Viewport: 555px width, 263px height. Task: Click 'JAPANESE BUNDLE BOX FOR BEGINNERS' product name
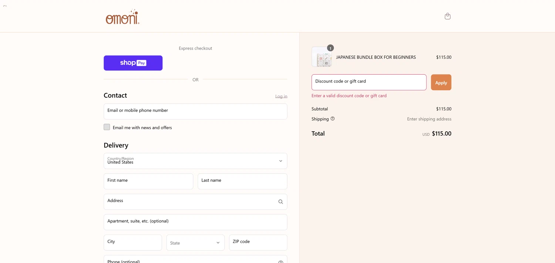click(x=376, y=57)
